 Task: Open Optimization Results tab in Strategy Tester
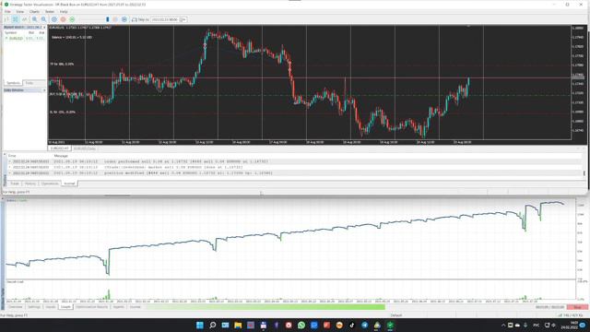pyautogui.click(x=91, y=307)
